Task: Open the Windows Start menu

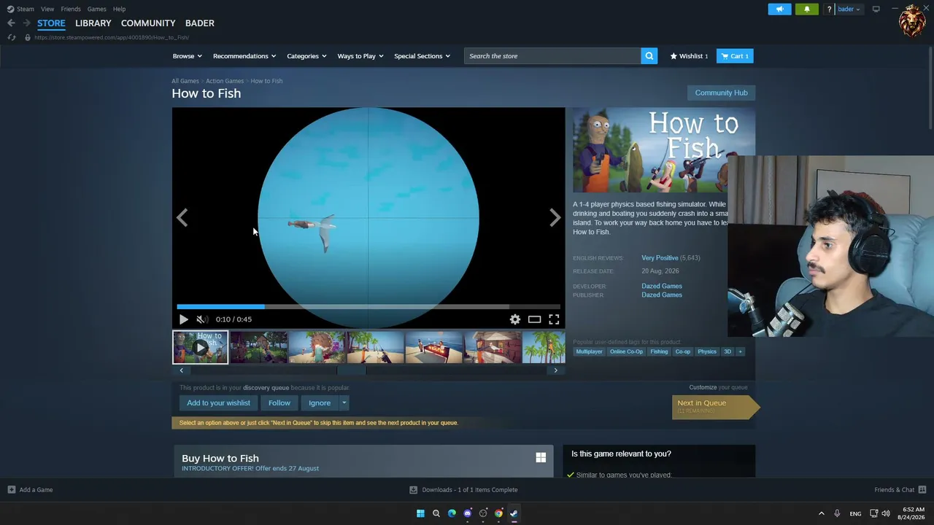Action: click(420, 513)
